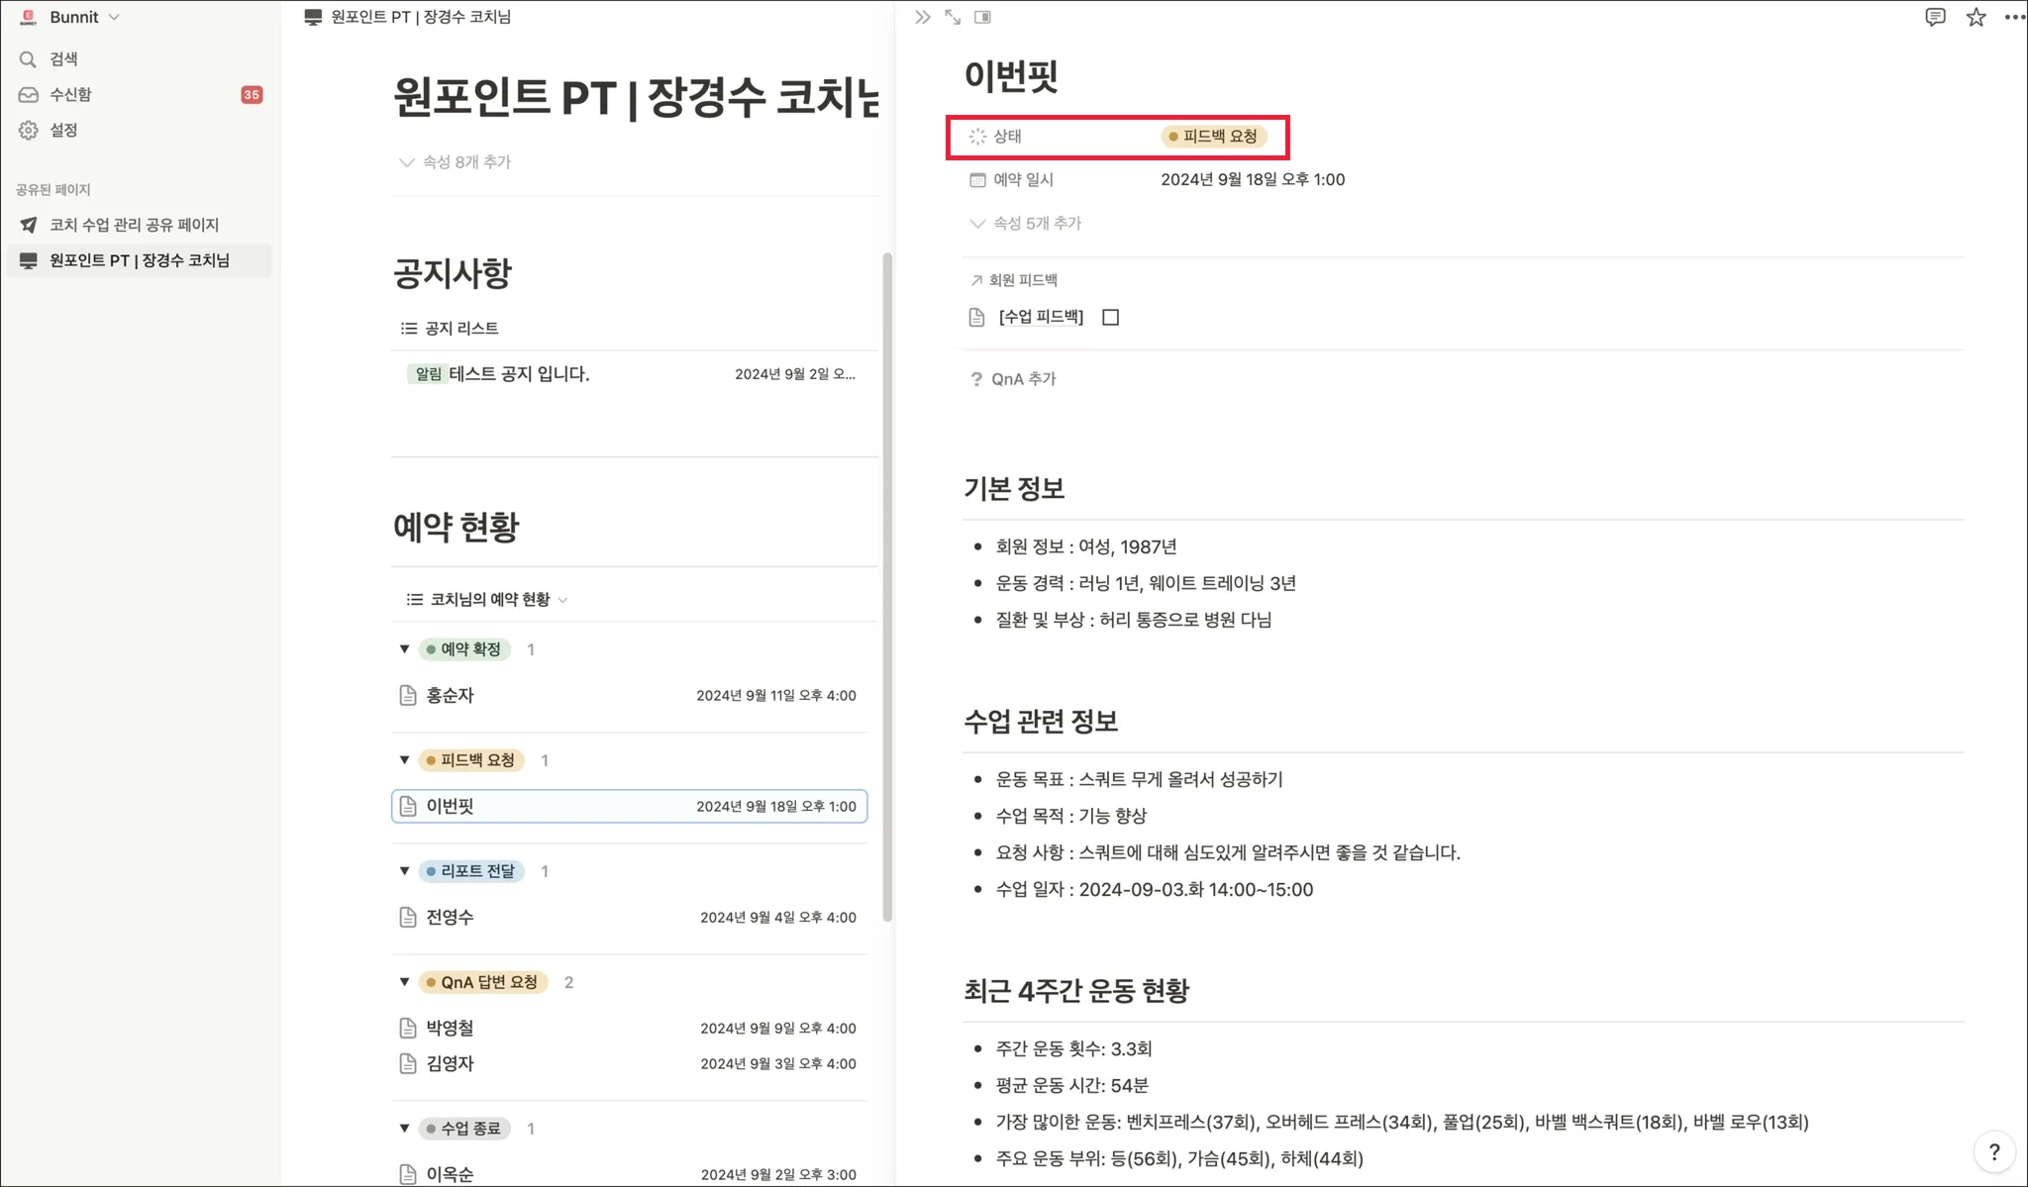Viewport: 2028px width, 1187px height.
Task: Open the search icon in the sidebar
Action: 29,59
